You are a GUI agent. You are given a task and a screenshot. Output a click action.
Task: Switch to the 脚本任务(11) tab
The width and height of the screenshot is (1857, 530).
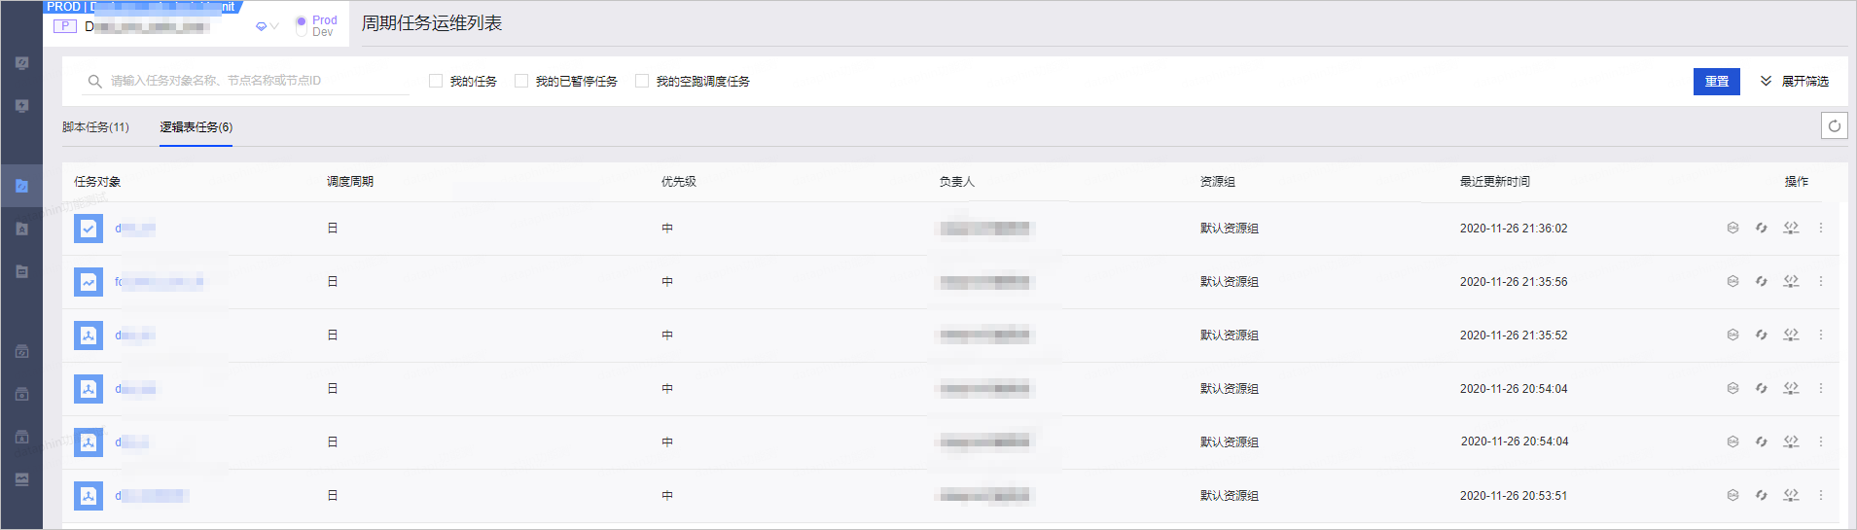[95, 127]
